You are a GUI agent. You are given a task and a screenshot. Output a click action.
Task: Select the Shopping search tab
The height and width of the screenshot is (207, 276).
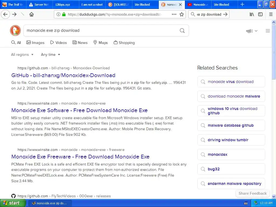(124, 43)
